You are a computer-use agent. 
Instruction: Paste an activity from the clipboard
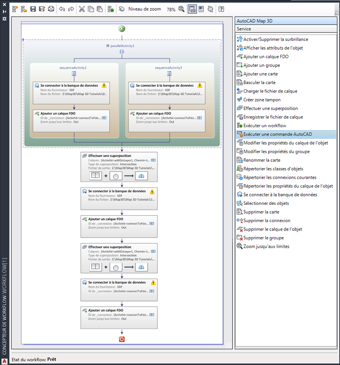coord(100,9)
